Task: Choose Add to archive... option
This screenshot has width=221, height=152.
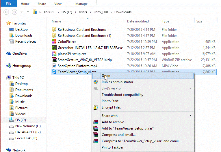Action: (114, 122)
